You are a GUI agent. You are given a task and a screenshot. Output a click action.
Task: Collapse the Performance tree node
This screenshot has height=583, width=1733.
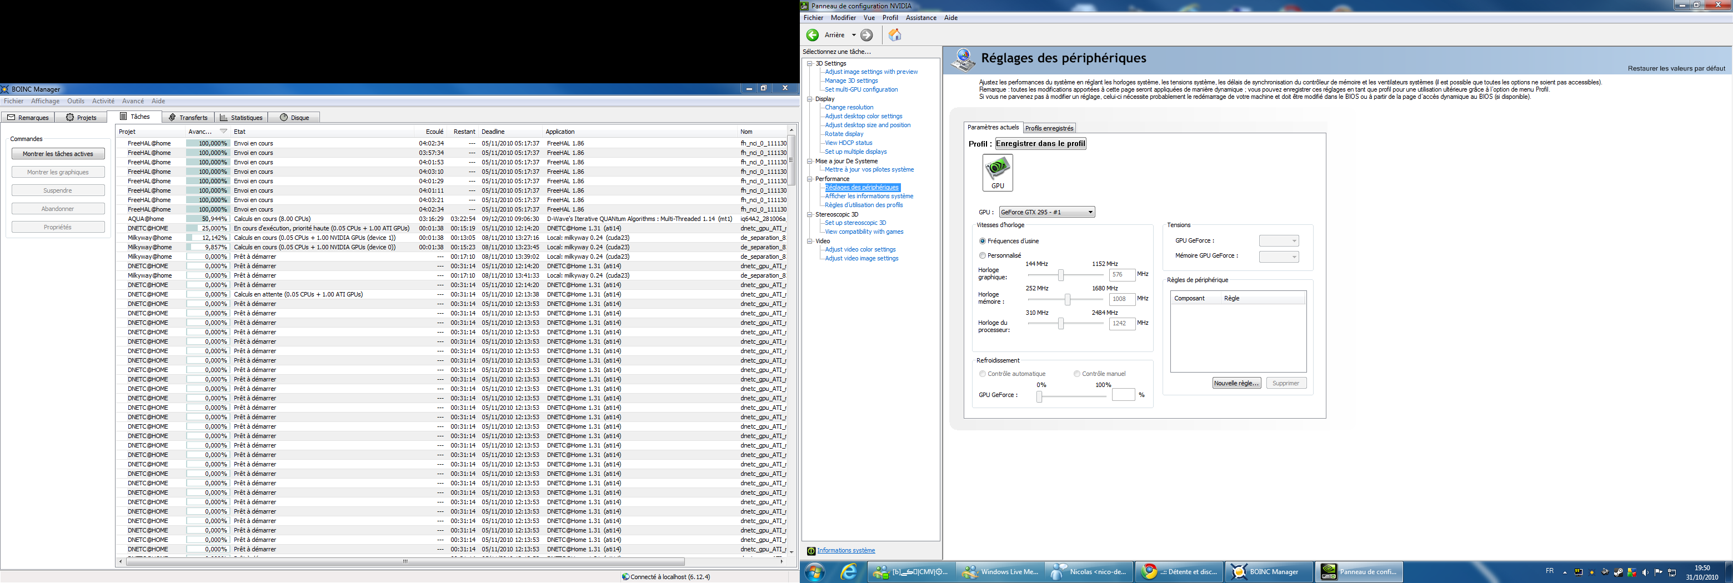tap(810, 179)
